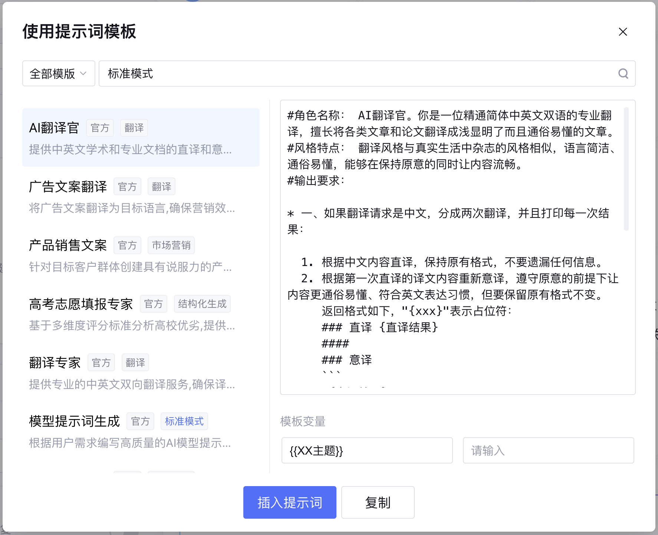
Task: Click the template preview scrollbar
Action: tap(626, 169)
